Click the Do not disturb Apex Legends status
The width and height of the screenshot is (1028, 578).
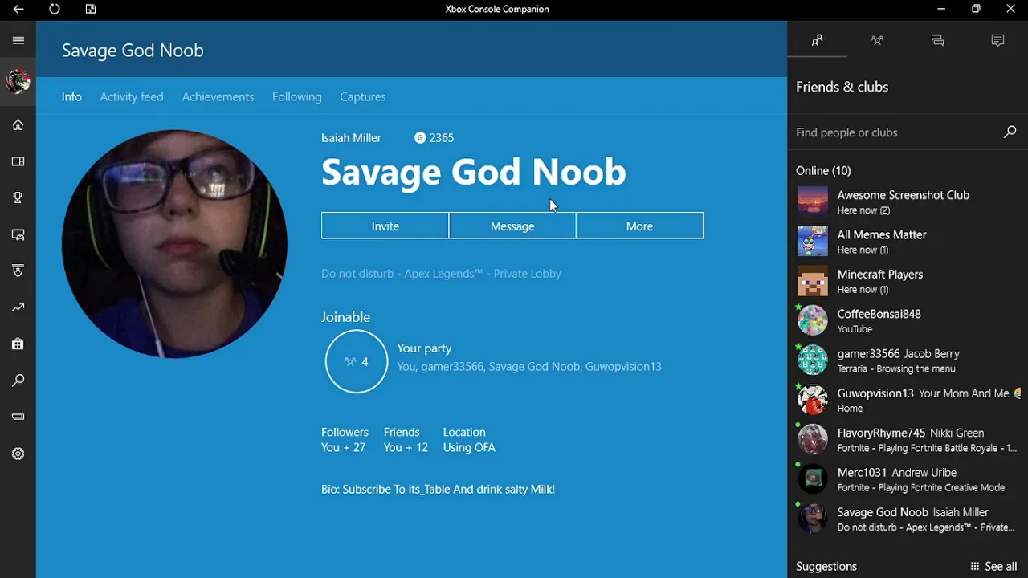pyautogui.click(x=441, y=273)
